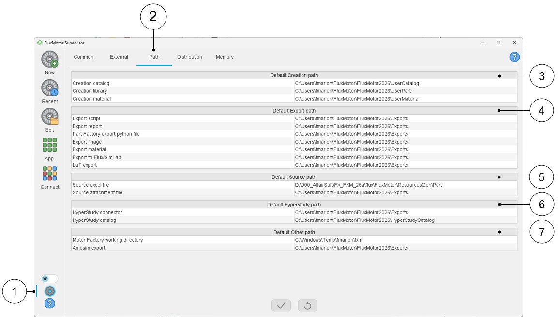Select the 'Creation library' label
Screen dimensions: 558x323
pyautogui.click(x=90, y=91)
